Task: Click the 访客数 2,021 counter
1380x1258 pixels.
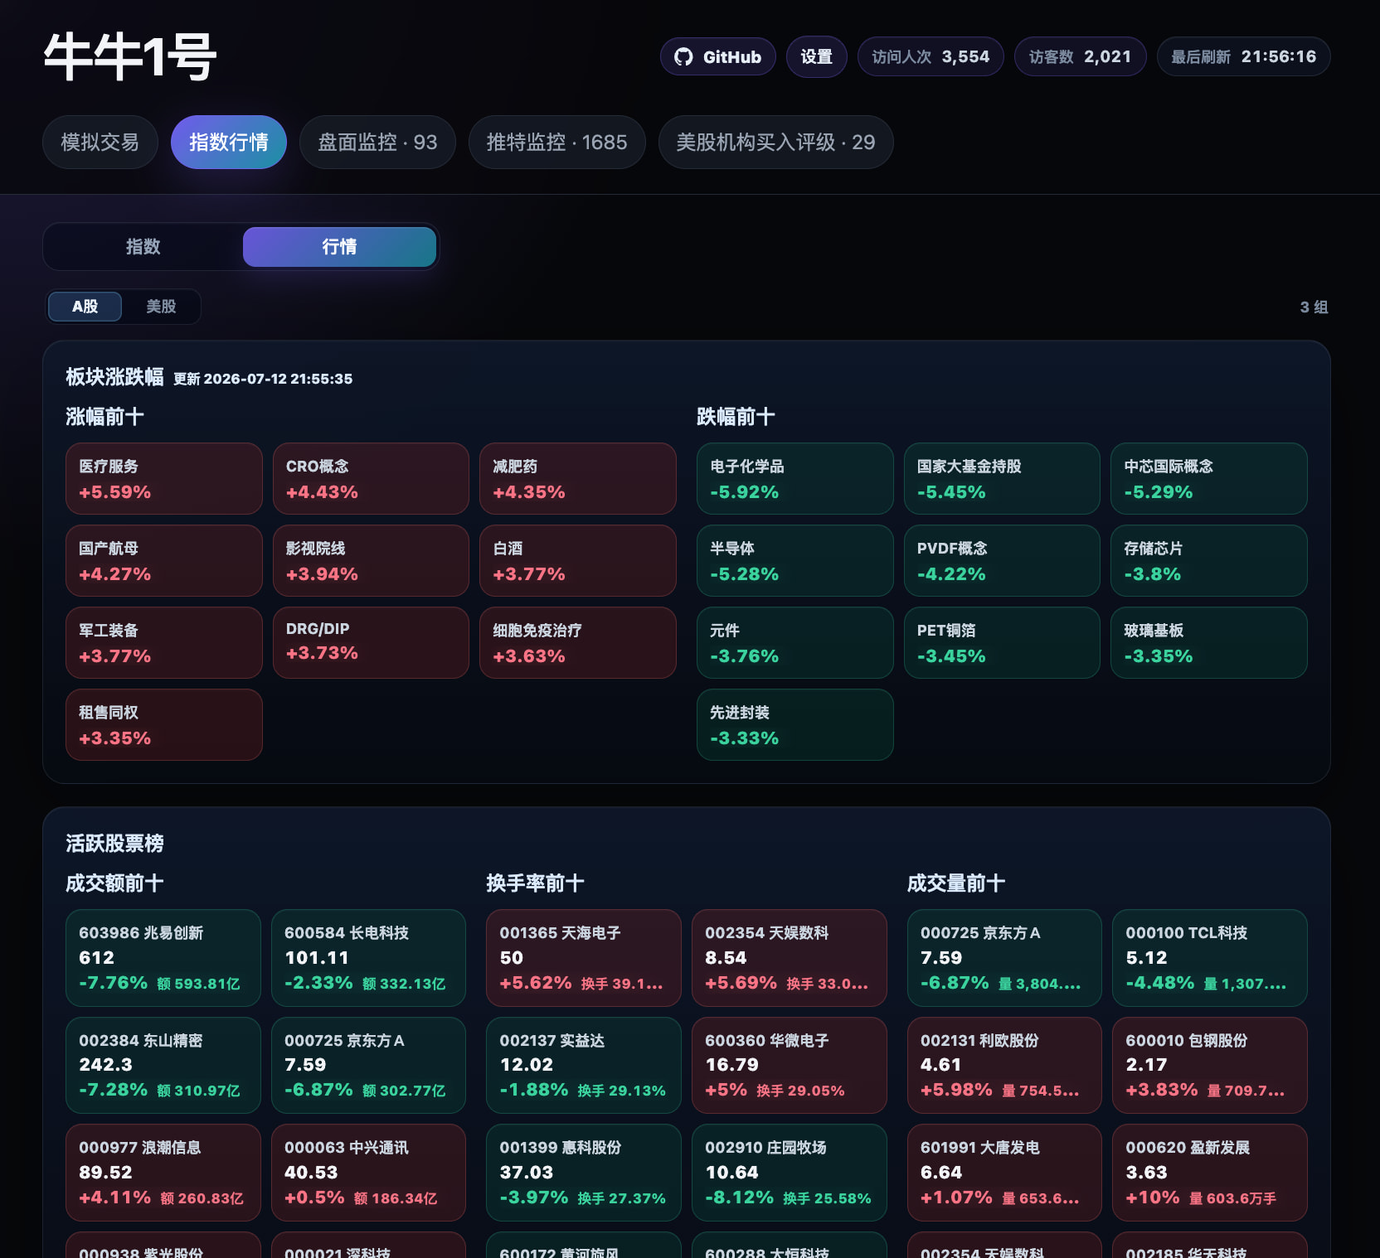Action: click(x=1081, y=56)
